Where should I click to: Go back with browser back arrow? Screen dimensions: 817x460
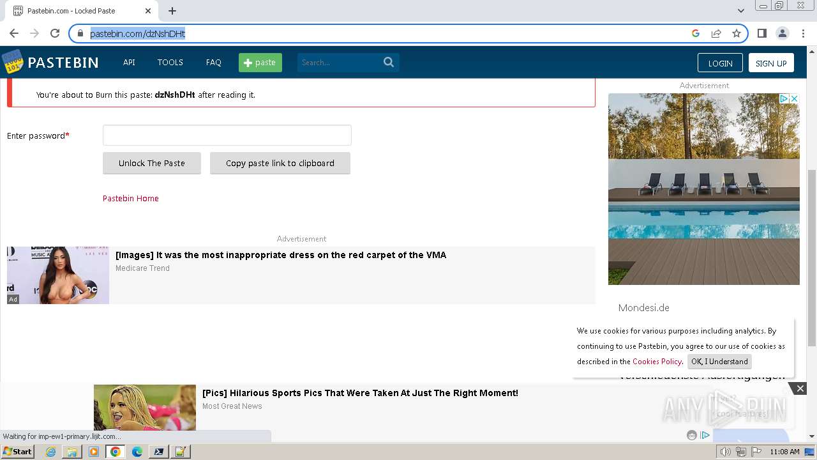coord(14,33)
